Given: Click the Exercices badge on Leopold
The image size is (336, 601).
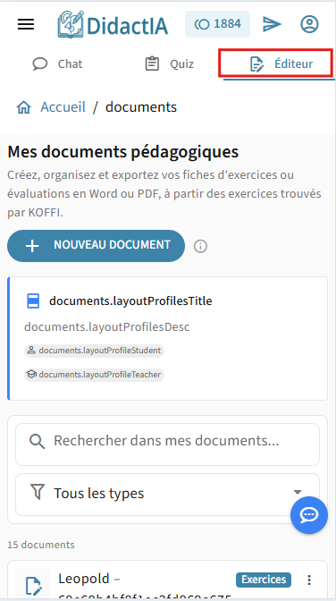Looking at the screenshot, I should click(x=264, y=580).
